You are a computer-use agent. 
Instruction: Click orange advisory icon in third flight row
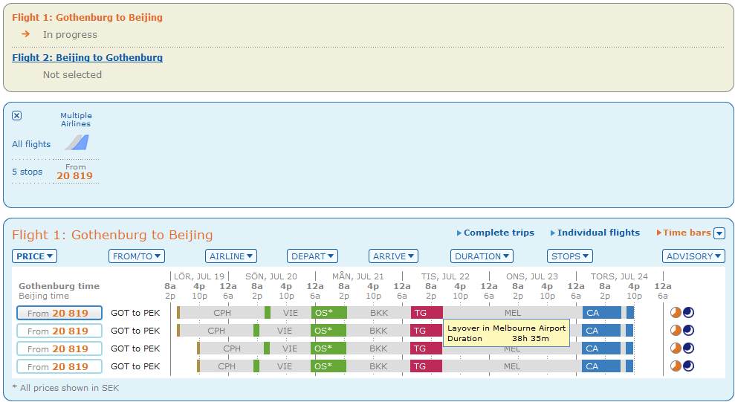(676, 348)
